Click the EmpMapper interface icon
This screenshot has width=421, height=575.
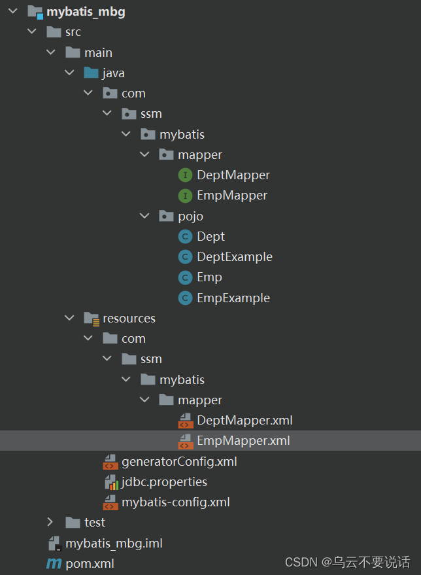pyautogui.click(x=185, y=196)
